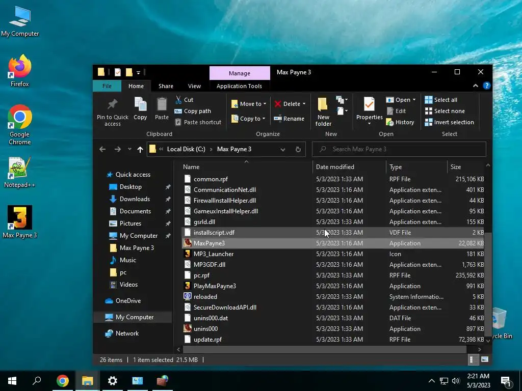522x391 pixels.
Task: Open Firefox desktop shortcut
Action: pyautogui.click(x=20, y=71)
